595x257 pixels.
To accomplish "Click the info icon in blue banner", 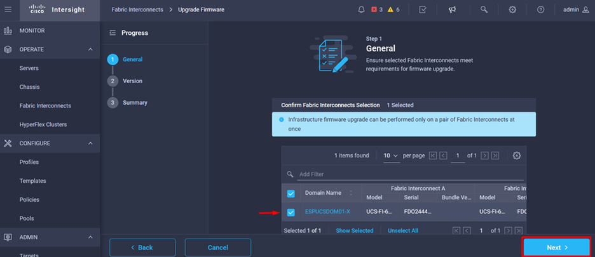I will coord(282,119).
